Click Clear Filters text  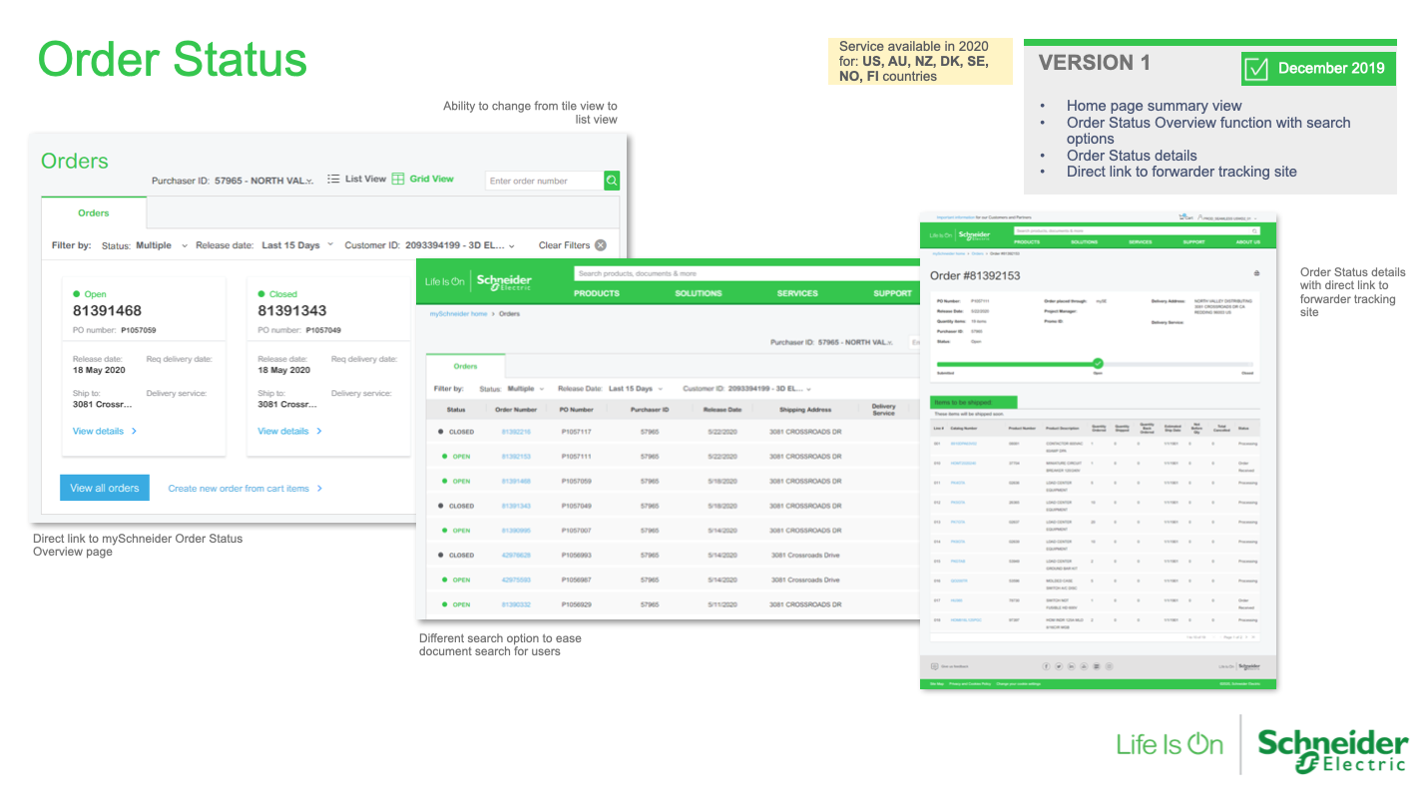point(564,245)
